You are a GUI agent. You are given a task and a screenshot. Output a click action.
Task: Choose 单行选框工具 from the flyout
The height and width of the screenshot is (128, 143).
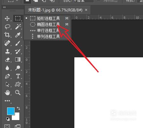tap(47, 30)
